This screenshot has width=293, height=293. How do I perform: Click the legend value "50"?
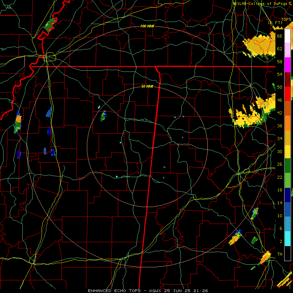pos(280,87)
